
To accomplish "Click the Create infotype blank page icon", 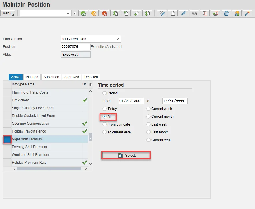I will coord(173,13).
